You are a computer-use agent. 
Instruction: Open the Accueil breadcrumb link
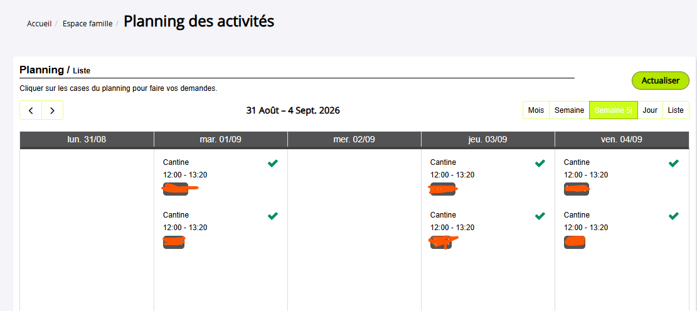pos(39,24)
